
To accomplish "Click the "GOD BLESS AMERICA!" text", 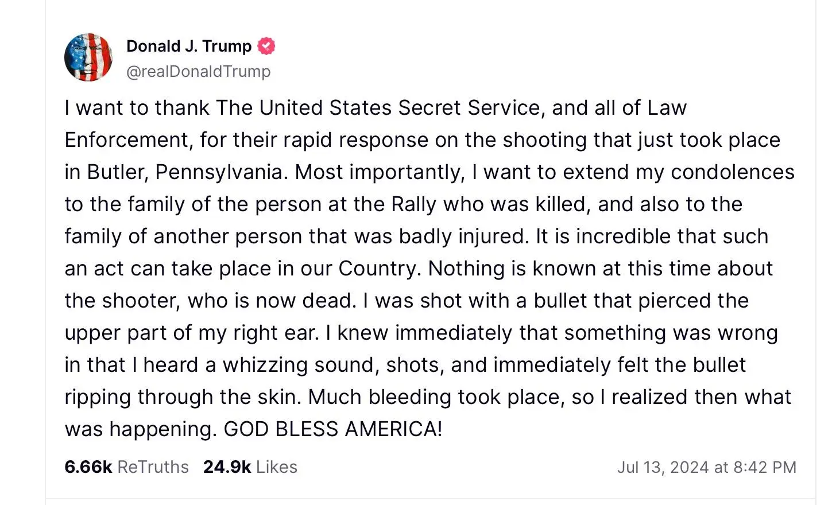I will click(333, 429).
